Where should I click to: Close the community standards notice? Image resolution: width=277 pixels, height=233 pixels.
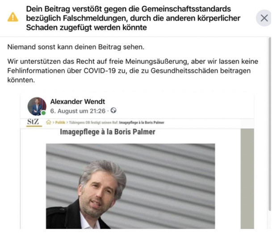click(264, 18)
